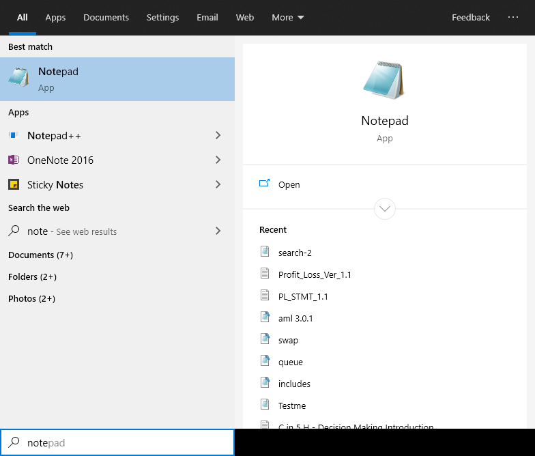Expand the Documents (7+) group
This screenshot has width=535, height=456.
(40, 255)
